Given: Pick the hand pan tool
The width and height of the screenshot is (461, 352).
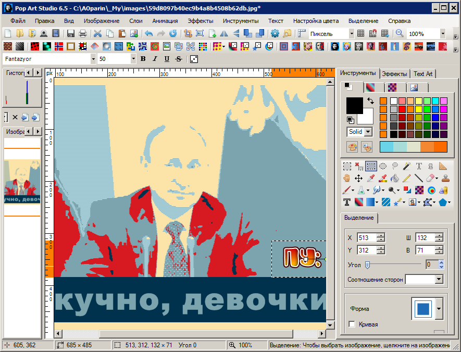Looking at the screenshot, I should pyautogui.click(x=347, y=178).
